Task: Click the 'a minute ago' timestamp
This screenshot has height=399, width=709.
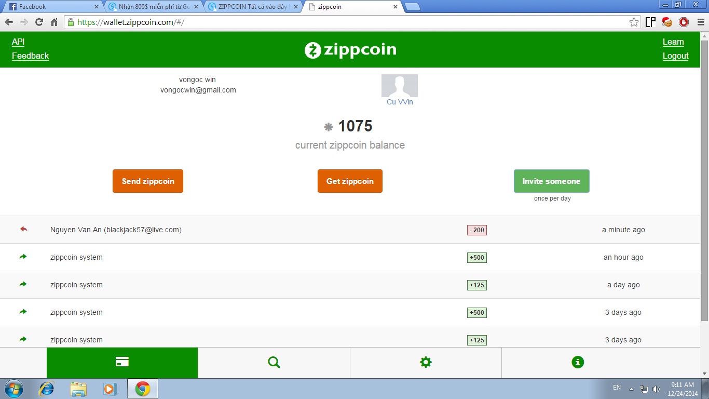Action: pyautogui.click(x=623, y=230)
